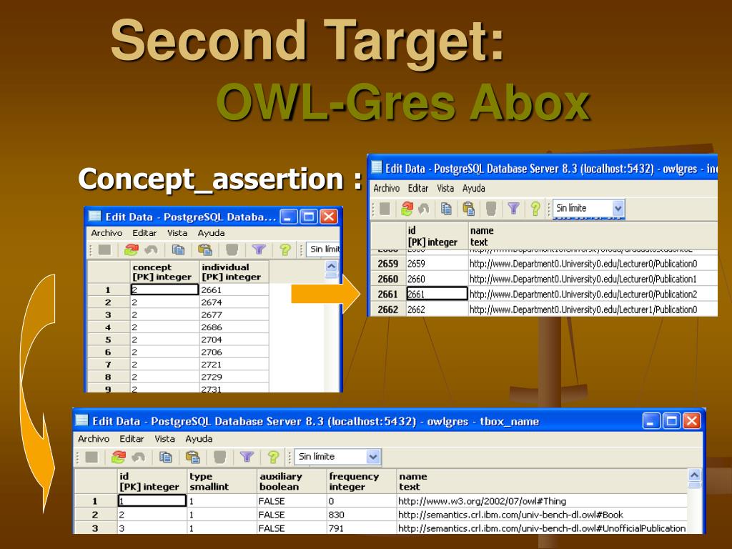Image resolution: width=732 pixels, height=549 pixels.
Task: Click Undo icon in individual name window
Action: click(x=423, y=209)
